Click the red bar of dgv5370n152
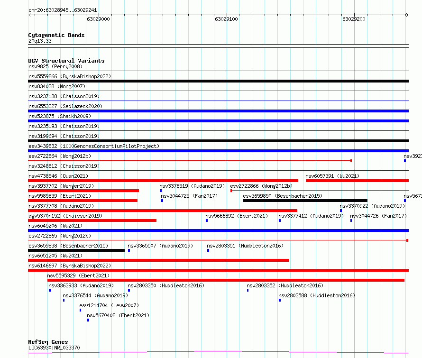Screen dimensions: 422x358 [x=92, y=220]
